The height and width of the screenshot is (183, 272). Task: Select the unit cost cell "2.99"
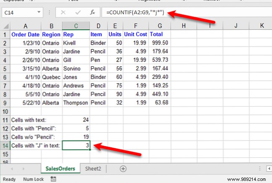(x=136, y=68)
